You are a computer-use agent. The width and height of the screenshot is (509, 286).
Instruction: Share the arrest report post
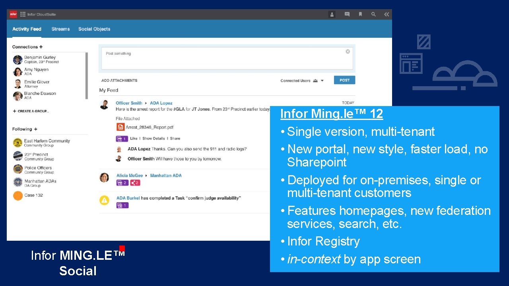(175, 139)
